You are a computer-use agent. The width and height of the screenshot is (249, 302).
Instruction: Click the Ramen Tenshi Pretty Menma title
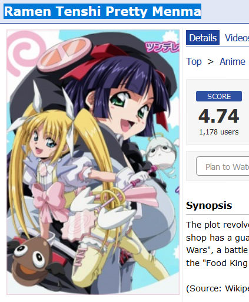click(102, 11)
